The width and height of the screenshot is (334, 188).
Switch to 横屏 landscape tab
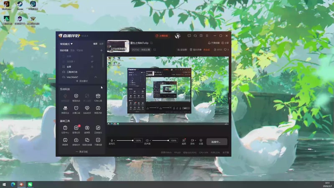[96, 44]
